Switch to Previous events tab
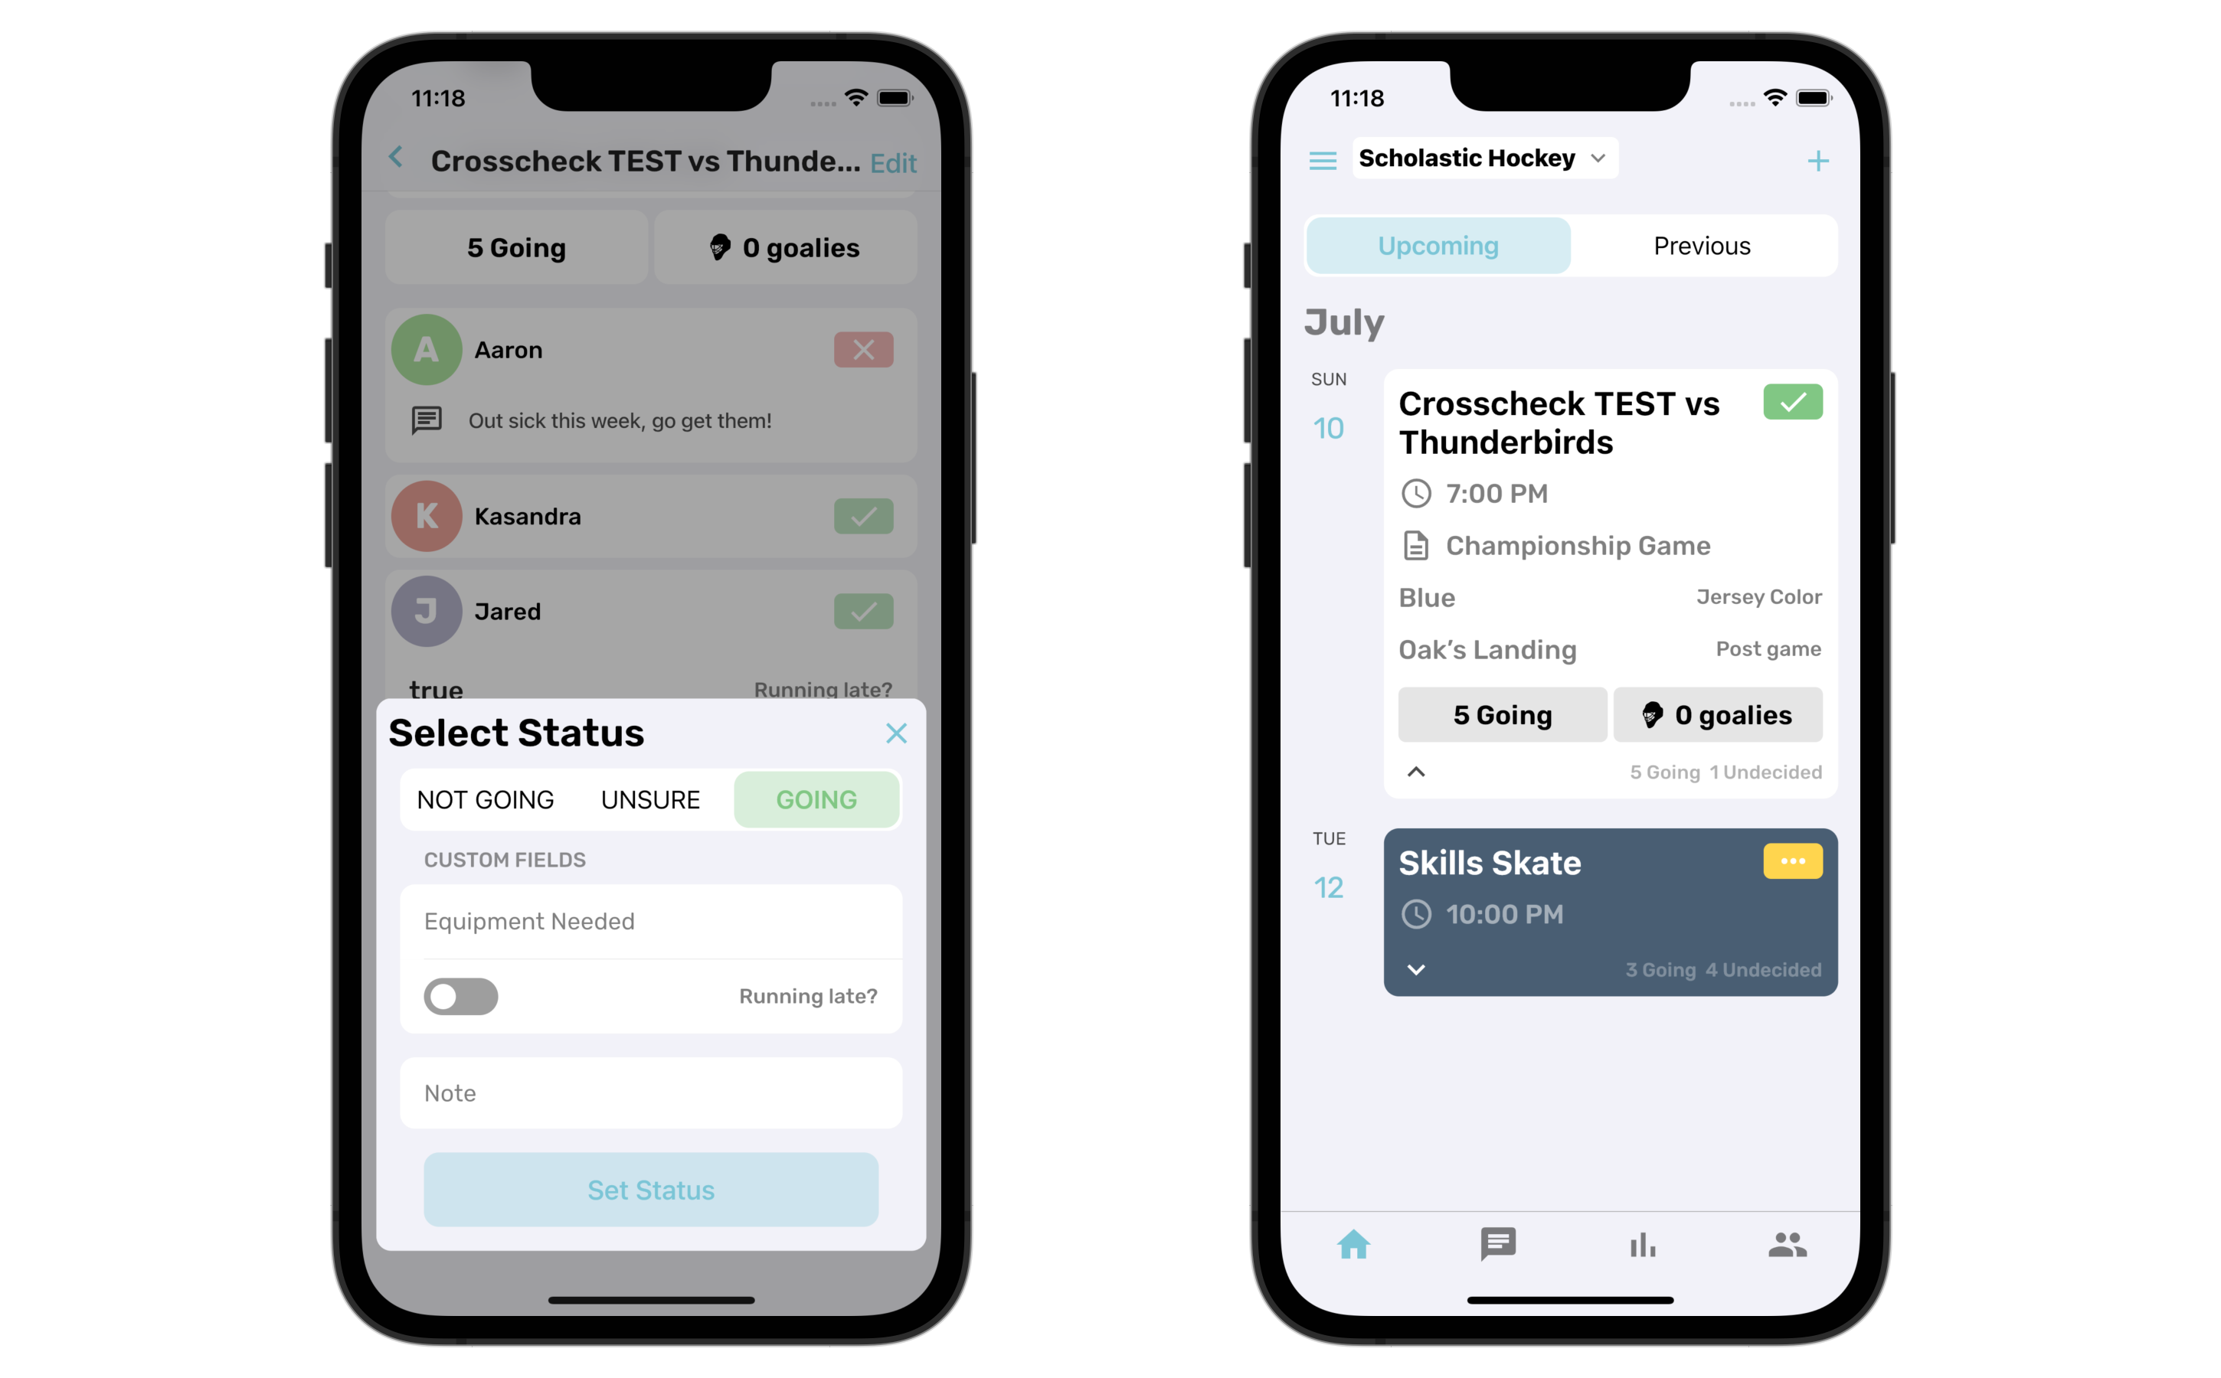The width and height of the screenshot is (2221, 1378). click(1702, 246)
